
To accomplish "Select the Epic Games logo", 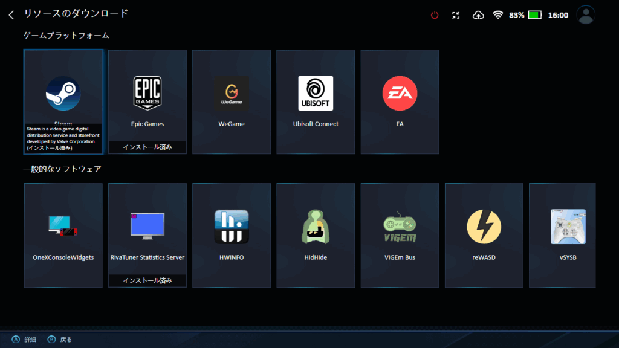I will [x=147, y=93].
